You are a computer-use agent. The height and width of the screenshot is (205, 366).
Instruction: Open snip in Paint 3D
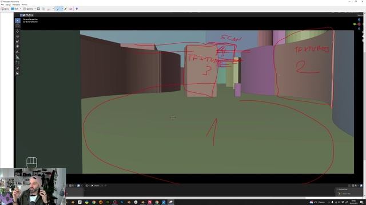pyautogui.click(x=77, y=9)
